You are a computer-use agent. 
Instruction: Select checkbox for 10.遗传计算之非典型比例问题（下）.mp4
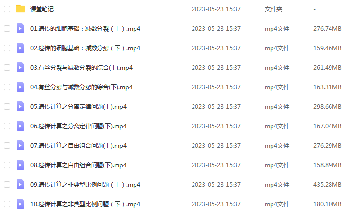(7, 204)
